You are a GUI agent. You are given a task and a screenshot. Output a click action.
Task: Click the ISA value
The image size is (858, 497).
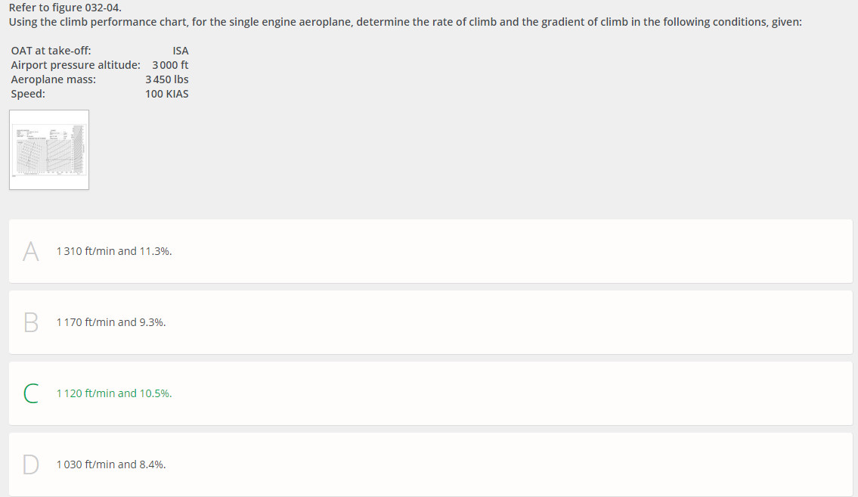(181, 51)
